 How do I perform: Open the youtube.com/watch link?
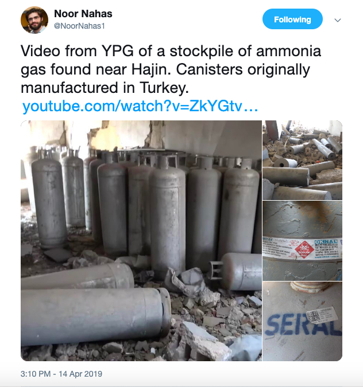pyautogui.click(x=140, y=106)
